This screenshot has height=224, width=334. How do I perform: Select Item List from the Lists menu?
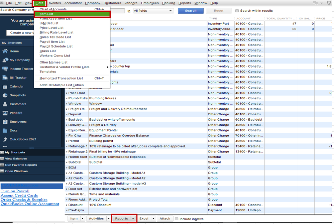tap(72, 14)
